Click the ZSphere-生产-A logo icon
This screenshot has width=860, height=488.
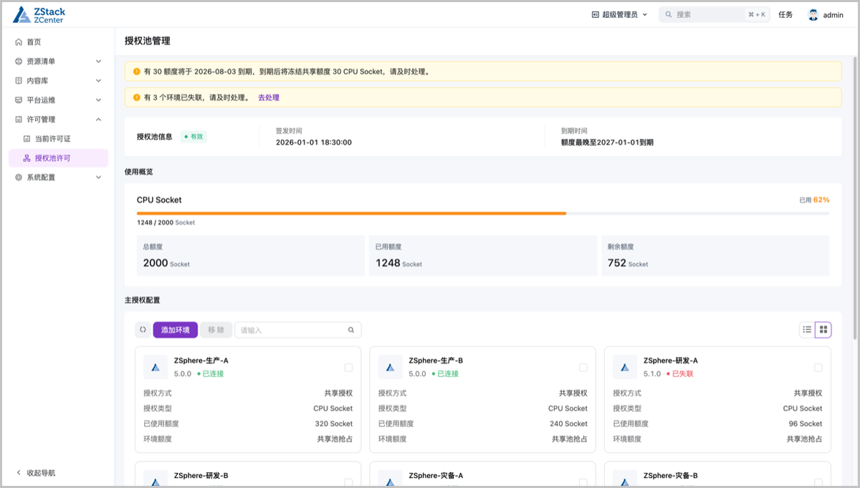pos(156,367)
